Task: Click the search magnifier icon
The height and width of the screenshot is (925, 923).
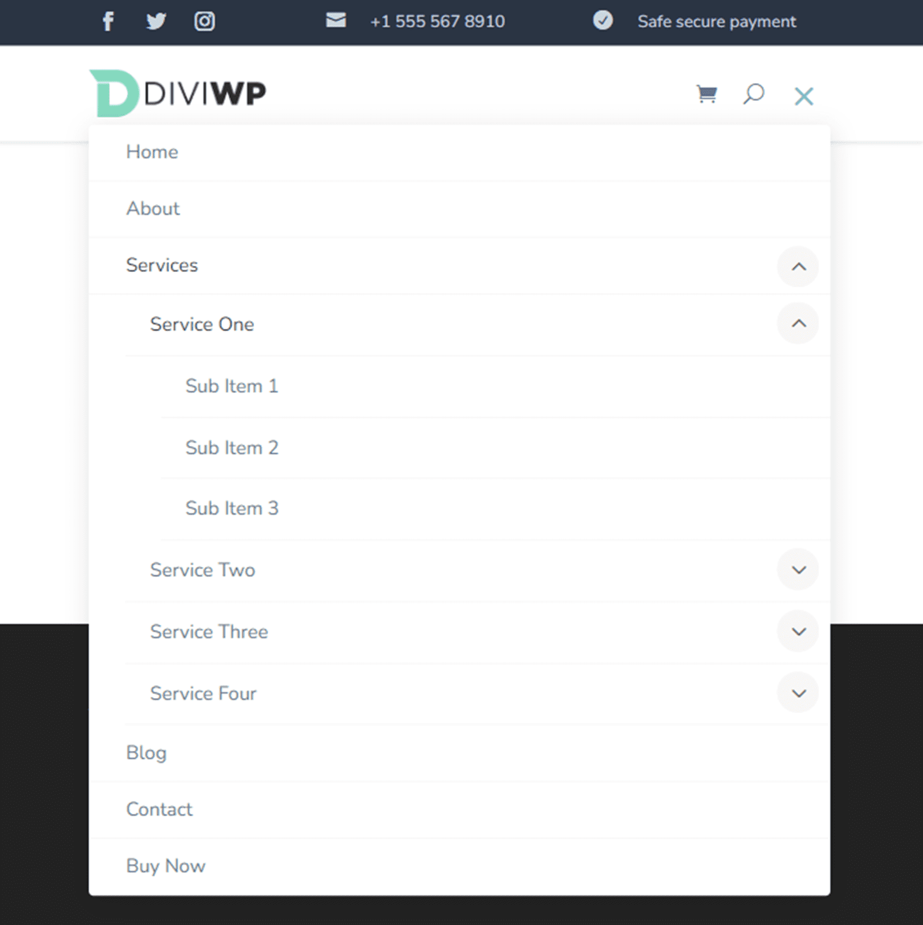Action: click(x=754, y=94)
